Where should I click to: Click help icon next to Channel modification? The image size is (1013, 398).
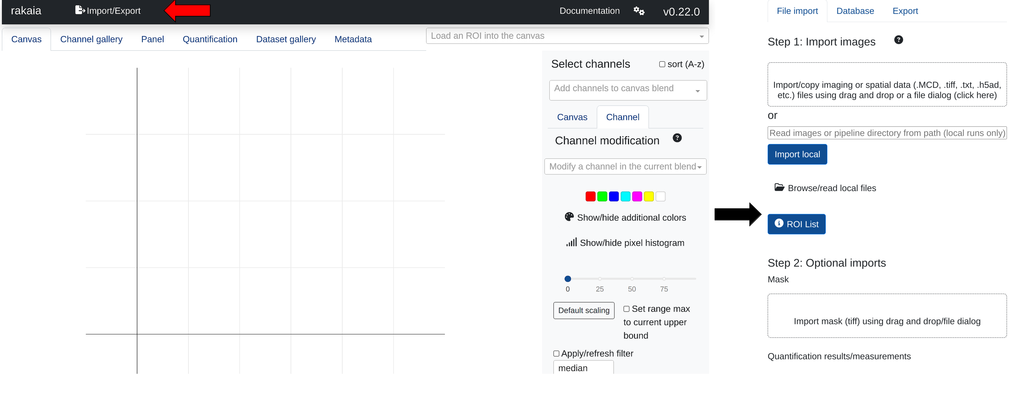coord(677,138)
